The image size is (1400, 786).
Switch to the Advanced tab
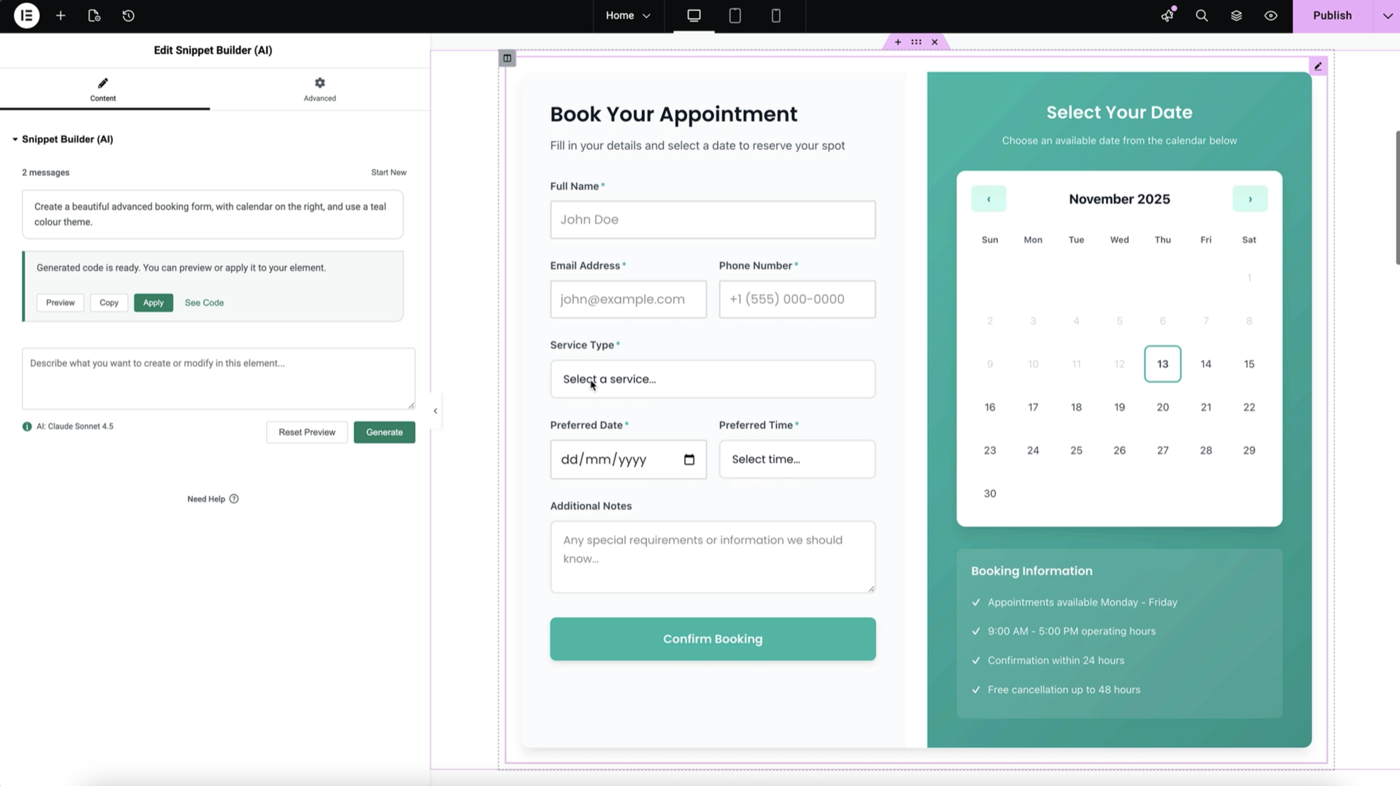point(320,89)
